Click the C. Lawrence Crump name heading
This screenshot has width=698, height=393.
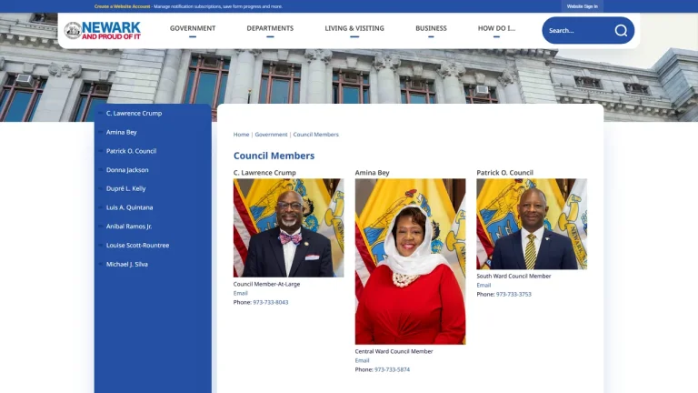click(264, 173)
